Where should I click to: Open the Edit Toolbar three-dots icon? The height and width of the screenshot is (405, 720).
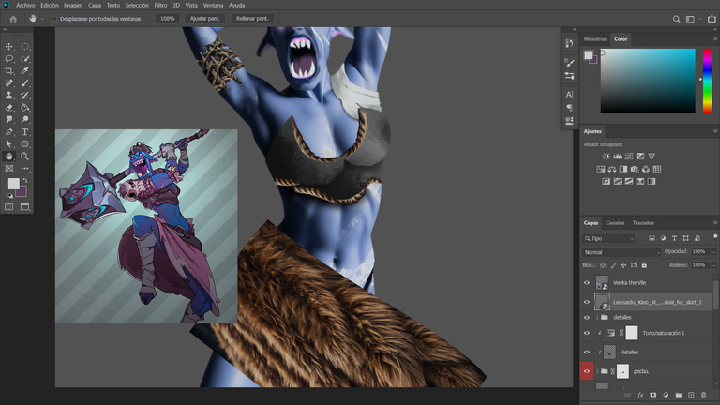(x=24, y=169)
